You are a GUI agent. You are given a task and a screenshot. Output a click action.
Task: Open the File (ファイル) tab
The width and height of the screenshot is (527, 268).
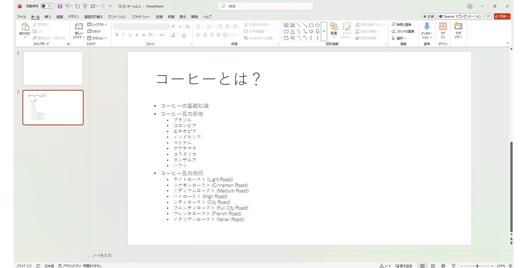tap(21, 17)
